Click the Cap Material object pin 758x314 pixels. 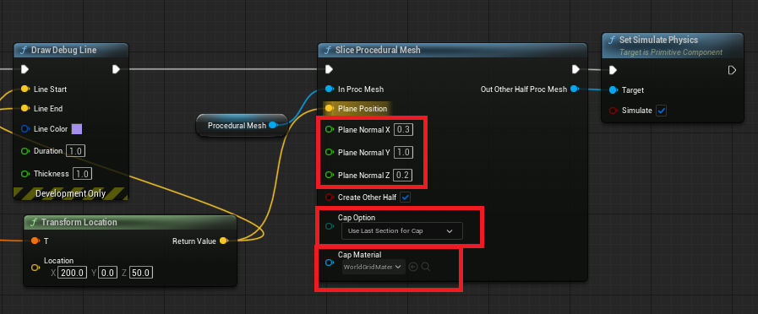point(330,263)
